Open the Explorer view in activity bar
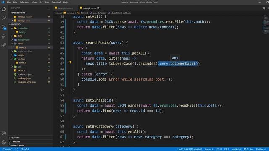Image resolution: width=269 pixels, height=151 pixels. (x=4, y=9)
